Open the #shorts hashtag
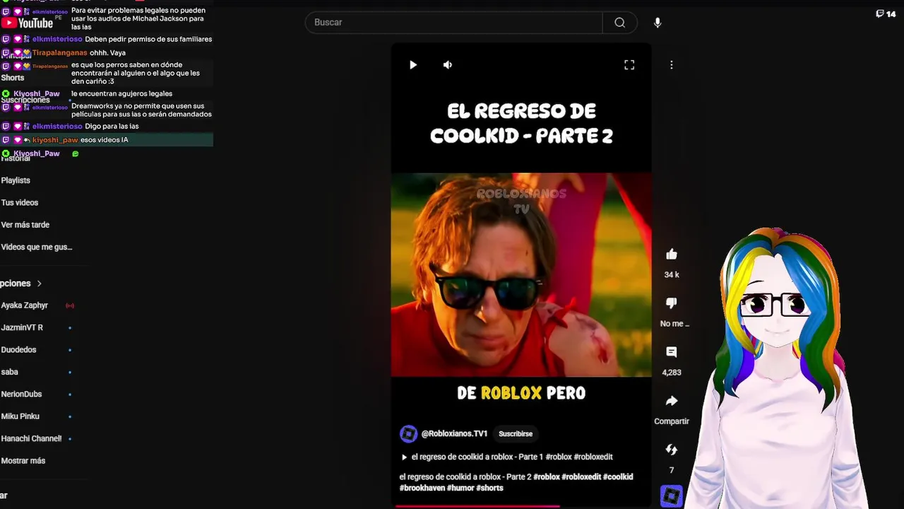The width and height of the screenshot is (904, 509). [489, 488]
